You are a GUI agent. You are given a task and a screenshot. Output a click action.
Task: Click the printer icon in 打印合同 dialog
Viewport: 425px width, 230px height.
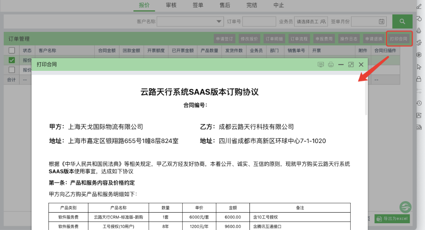(x=331, y=65)
